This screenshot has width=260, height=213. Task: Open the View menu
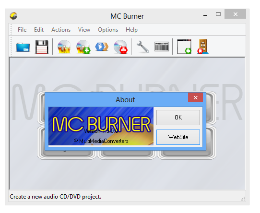[84, 30]
